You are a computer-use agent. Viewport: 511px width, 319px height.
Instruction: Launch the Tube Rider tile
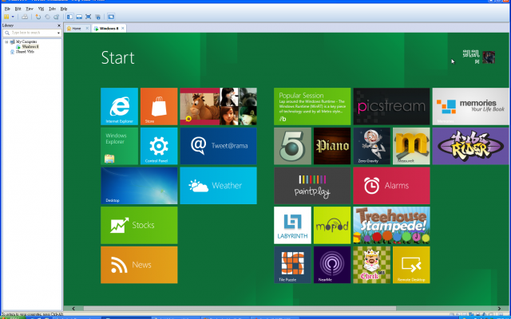point(471,146)
